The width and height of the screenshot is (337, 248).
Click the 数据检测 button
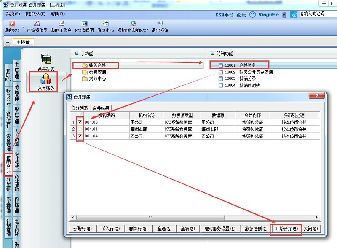tap(256, 229)
